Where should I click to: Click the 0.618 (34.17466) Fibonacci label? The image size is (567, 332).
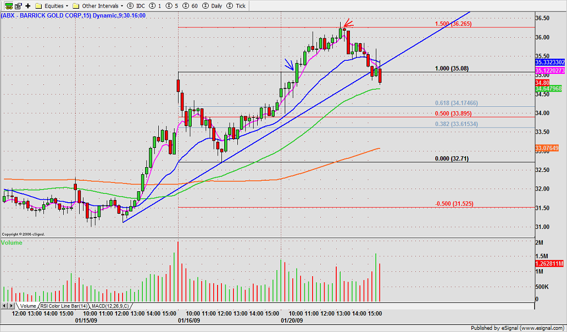pos(457,103)
